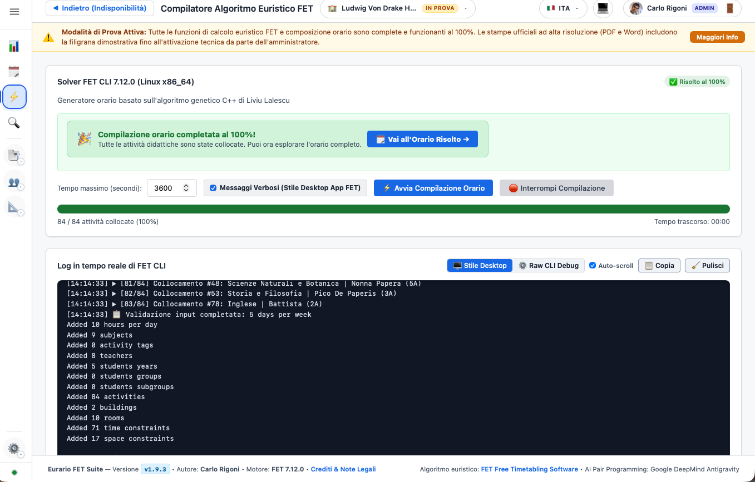Click Carlo Rigoni's avatar photo

[636, 8]
